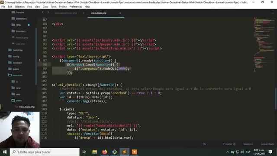Click the Providers folder icon
The image size is (277, 156).
(13, 31)
